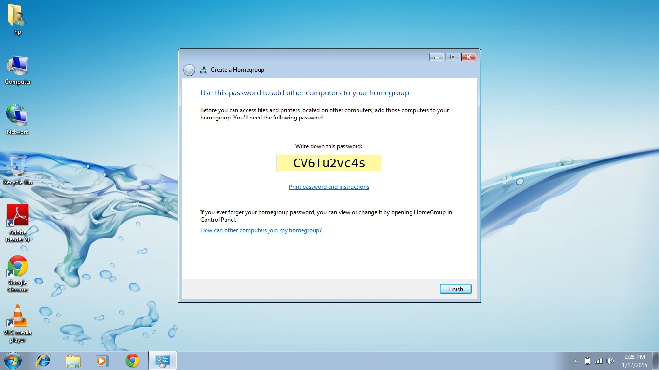Show hidden system tray icons

[575, 361]
